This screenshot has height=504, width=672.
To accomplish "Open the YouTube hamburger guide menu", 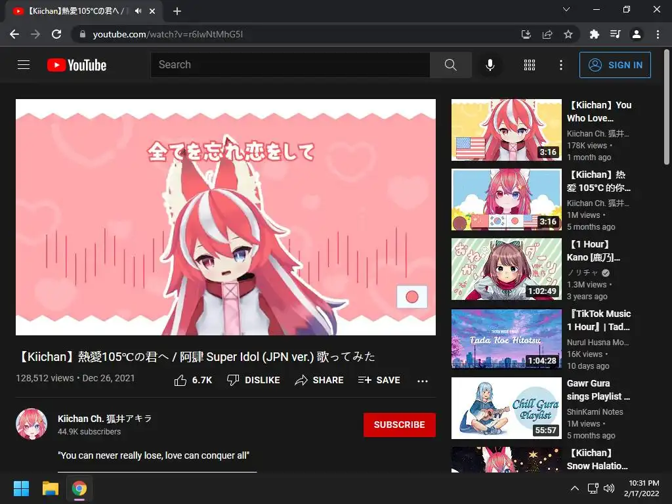I will 24,65.
